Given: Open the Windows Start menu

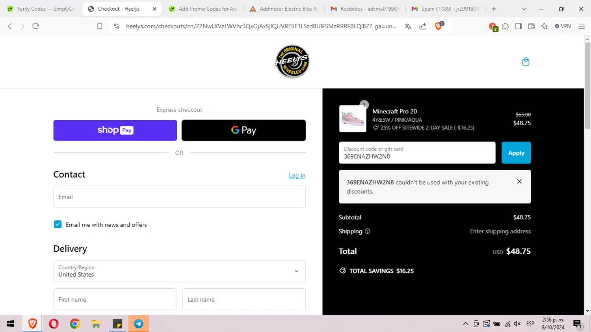Looking at the screenshot, I should pyautogui.click(x=11, y=324).
